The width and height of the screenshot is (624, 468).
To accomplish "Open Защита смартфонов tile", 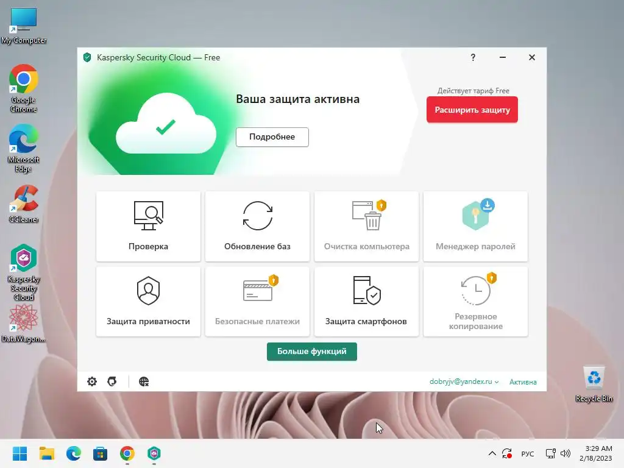I will pos(366,302).
